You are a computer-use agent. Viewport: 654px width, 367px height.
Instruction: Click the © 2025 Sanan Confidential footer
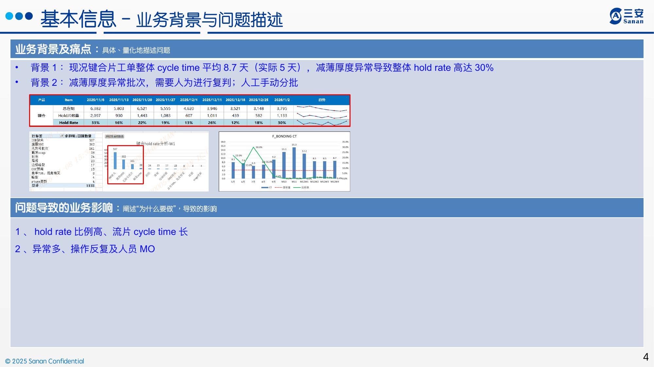point(44,361)
